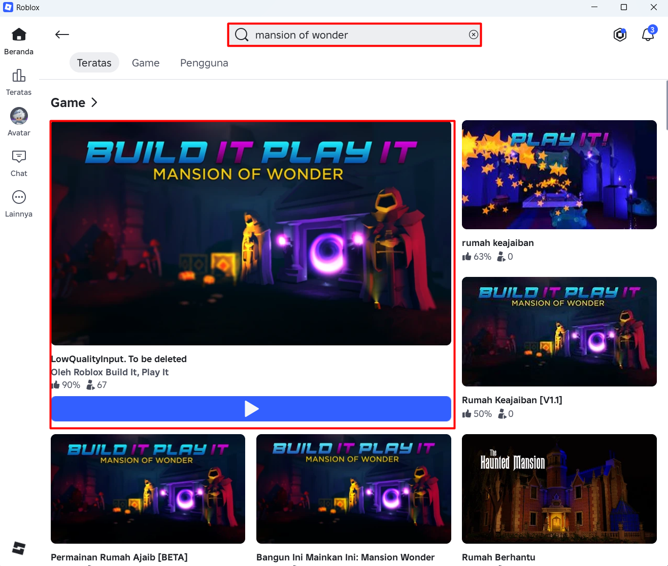Open the Avatar page from the sidebar
The image size is (668, 566).
point(19,116)
